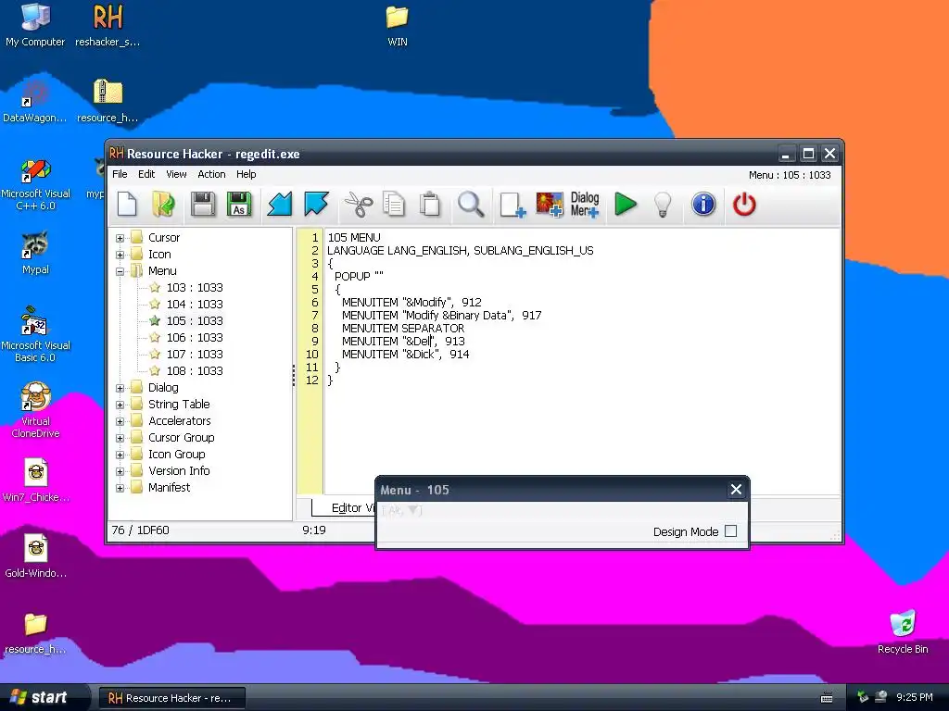949x711 pixels.
Task: Open the View menu
Action: (x=176, y=174)
